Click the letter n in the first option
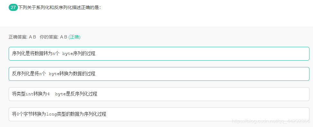This screenshot has width=313, height=127. 54,54
